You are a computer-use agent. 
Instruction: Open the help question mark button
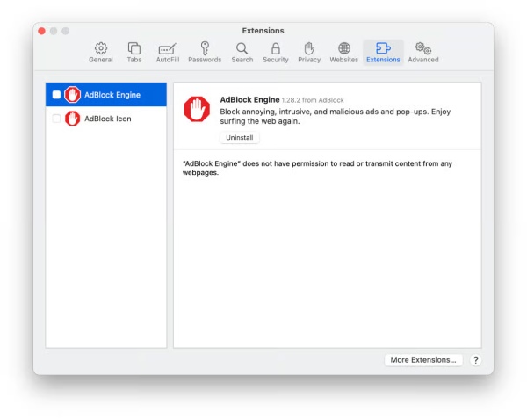[475, 360]
